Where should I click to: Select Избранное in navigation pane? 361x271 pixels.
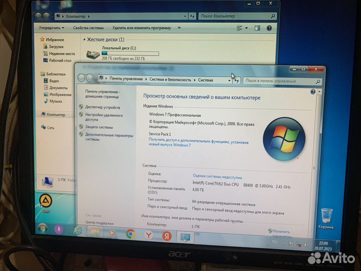coord(55,40)
